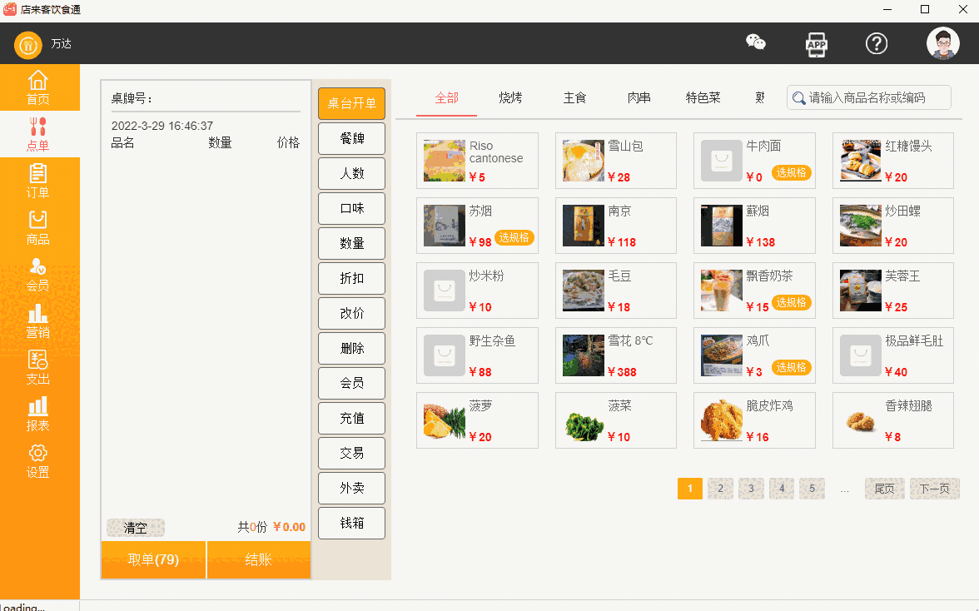Select the 营销 marketing sidebar icon
The image size is (979, 611).
click(x=39, y=322)
